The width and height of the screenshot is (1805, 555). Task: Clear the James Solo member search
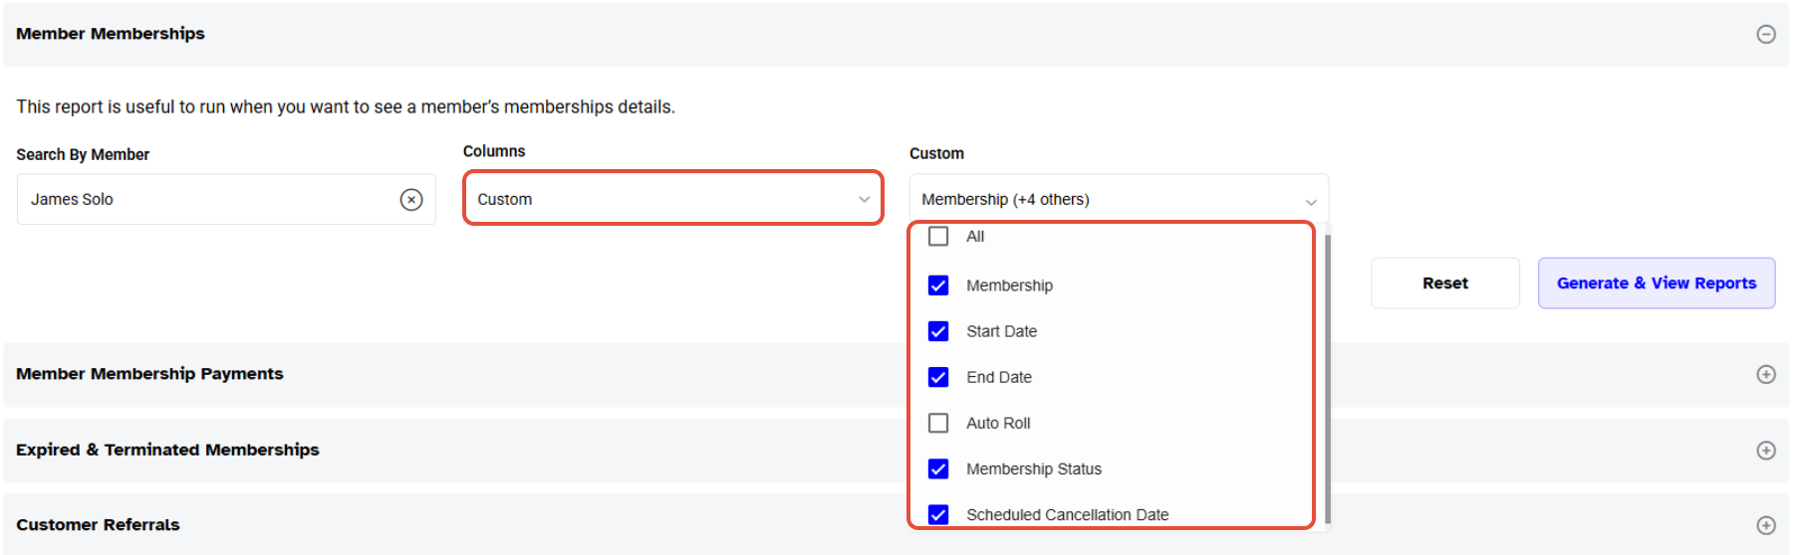point(411,200)
